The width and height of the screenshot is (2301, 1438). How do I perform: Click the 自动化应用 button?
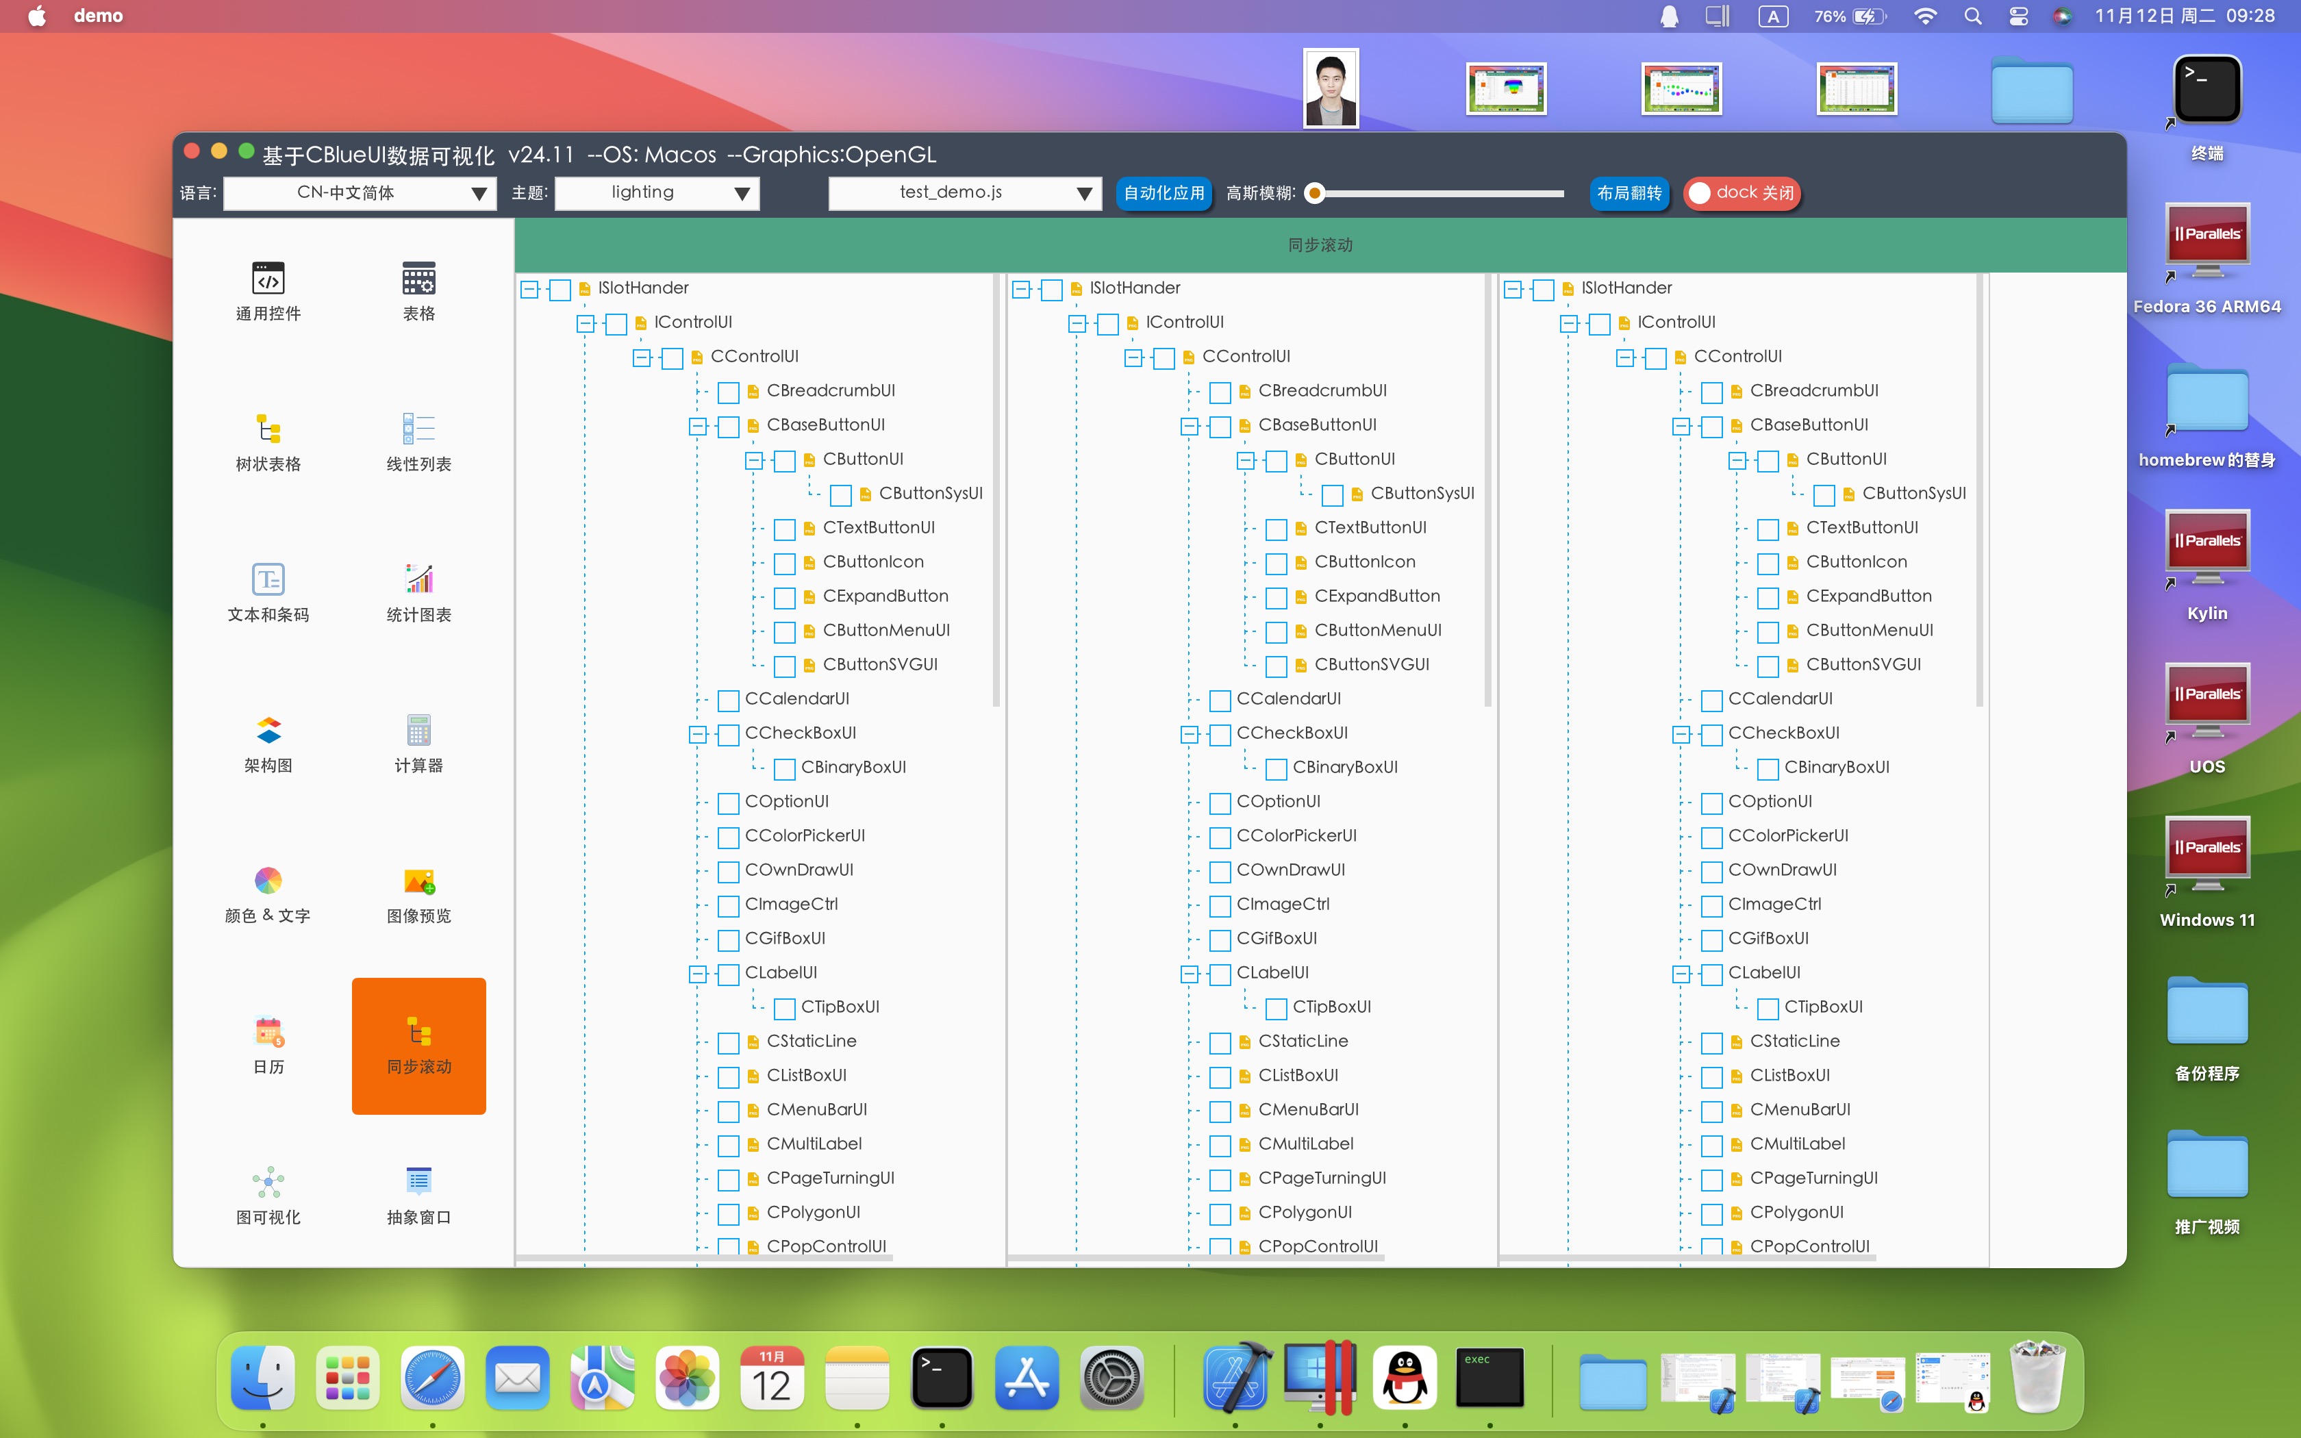[1163, 193]
